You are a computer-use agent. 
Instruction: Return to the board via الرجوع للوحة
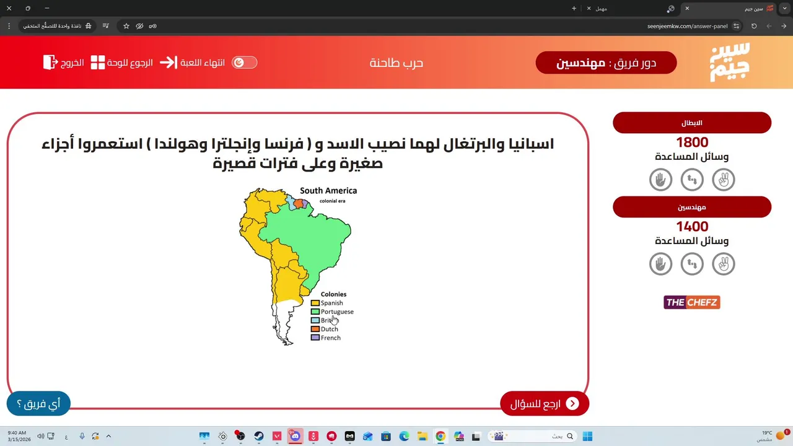(122, 63)
